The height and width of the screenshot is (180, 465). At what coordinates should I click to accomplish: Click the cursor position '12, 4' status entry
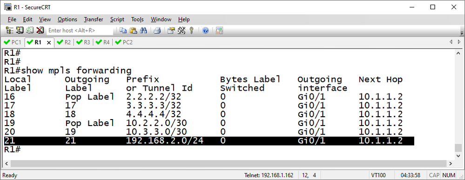309,175
